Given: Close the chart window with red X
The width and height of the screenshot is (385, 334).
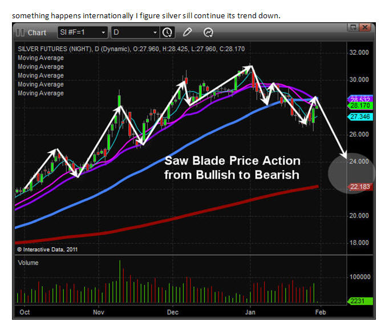Looking at the screenshot, I should (x=366, y=27).
